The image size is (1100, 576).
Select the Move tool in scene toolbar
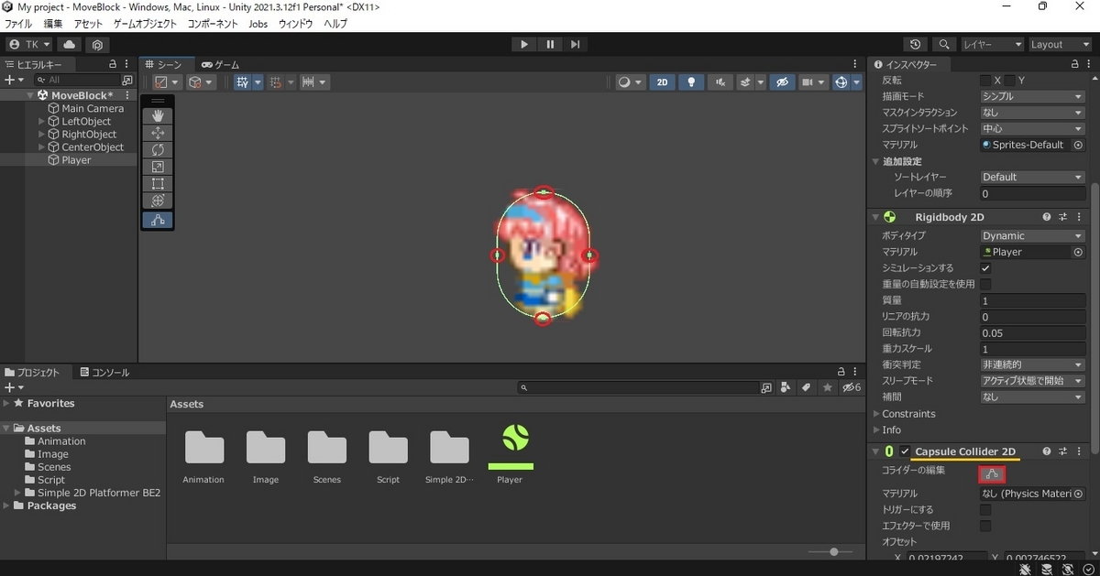158,133
